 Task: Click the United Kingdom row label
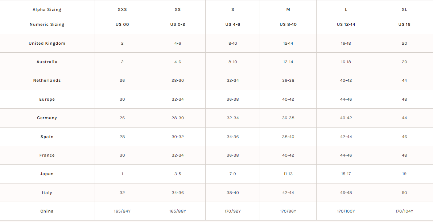tap(47, 43)
